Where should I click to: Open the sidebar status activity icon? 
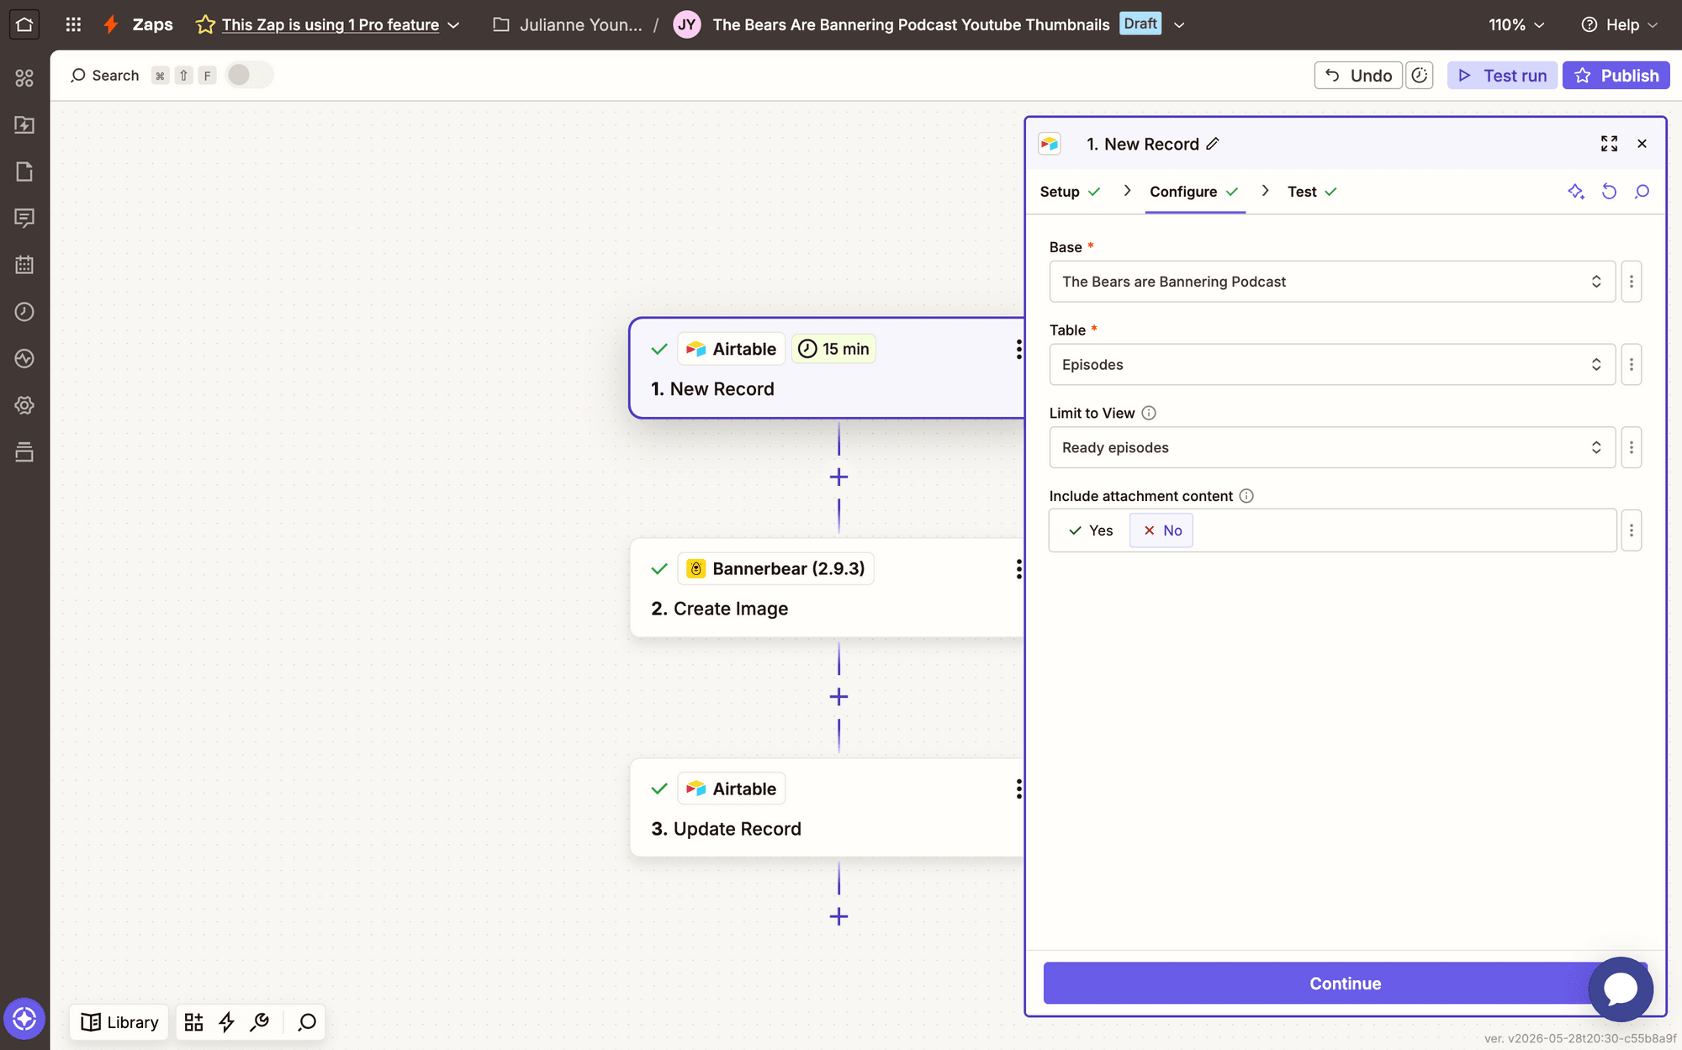pos(24,358)
